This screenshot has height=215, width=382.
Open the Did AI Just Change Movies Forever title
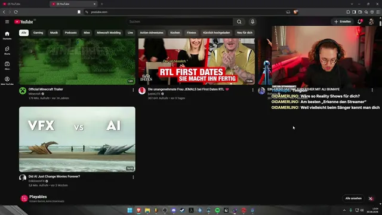[x=54, y=177]
